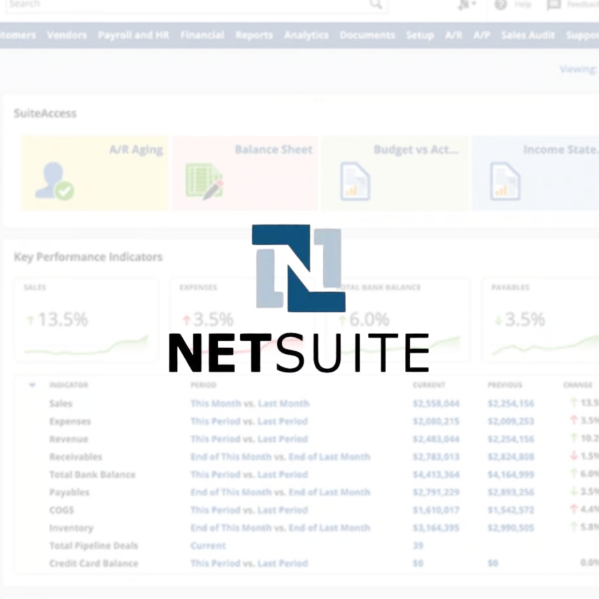This screenshot has height=599, width=599.
Task: Click the Income Statement report icon
Action: click(505, 181)
